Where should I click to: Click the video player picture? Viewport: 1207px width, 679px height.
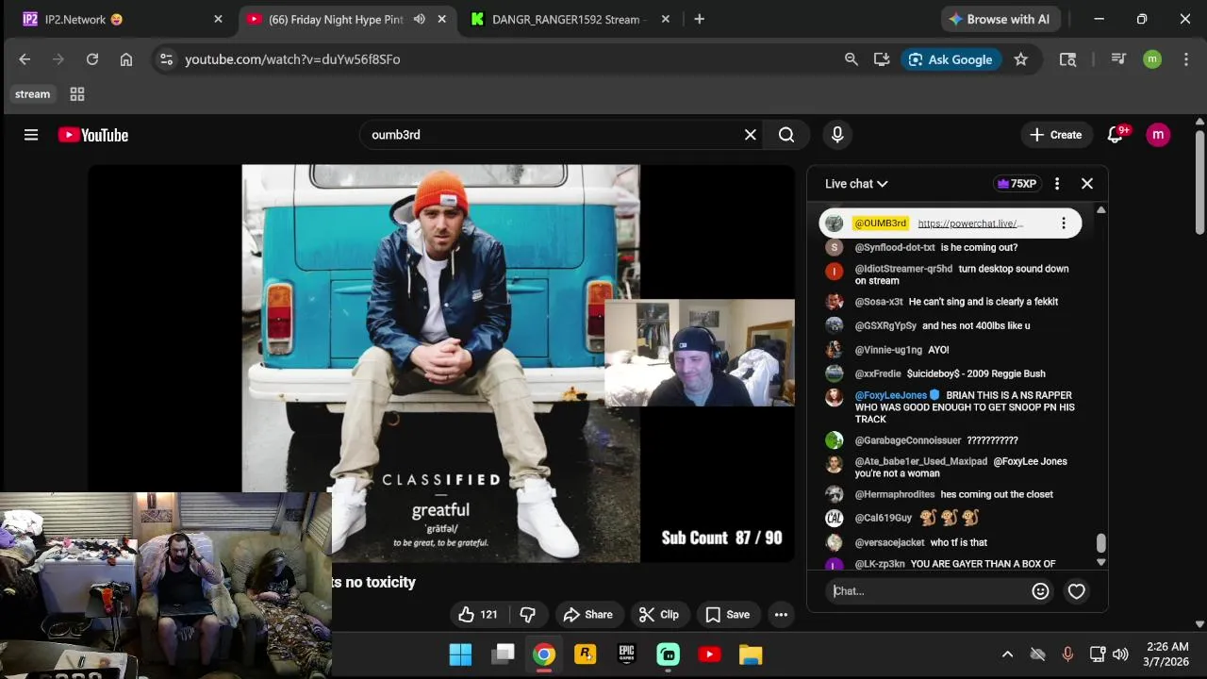tap(441, 363)
